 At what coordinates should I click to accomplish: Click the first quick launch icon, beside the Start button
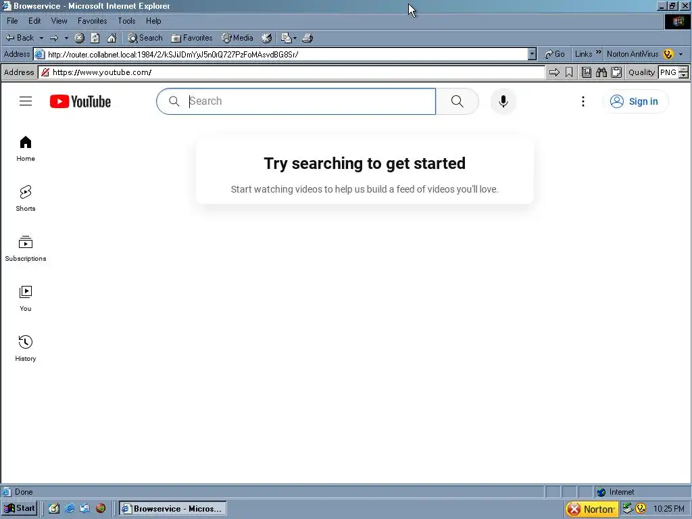54,508
